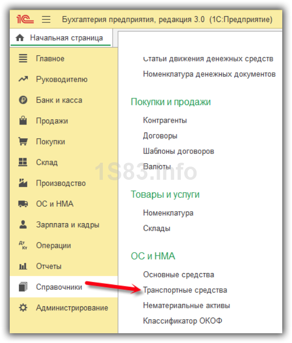
Task: Open the hamburger main menu
Action: tap(46, 20)
